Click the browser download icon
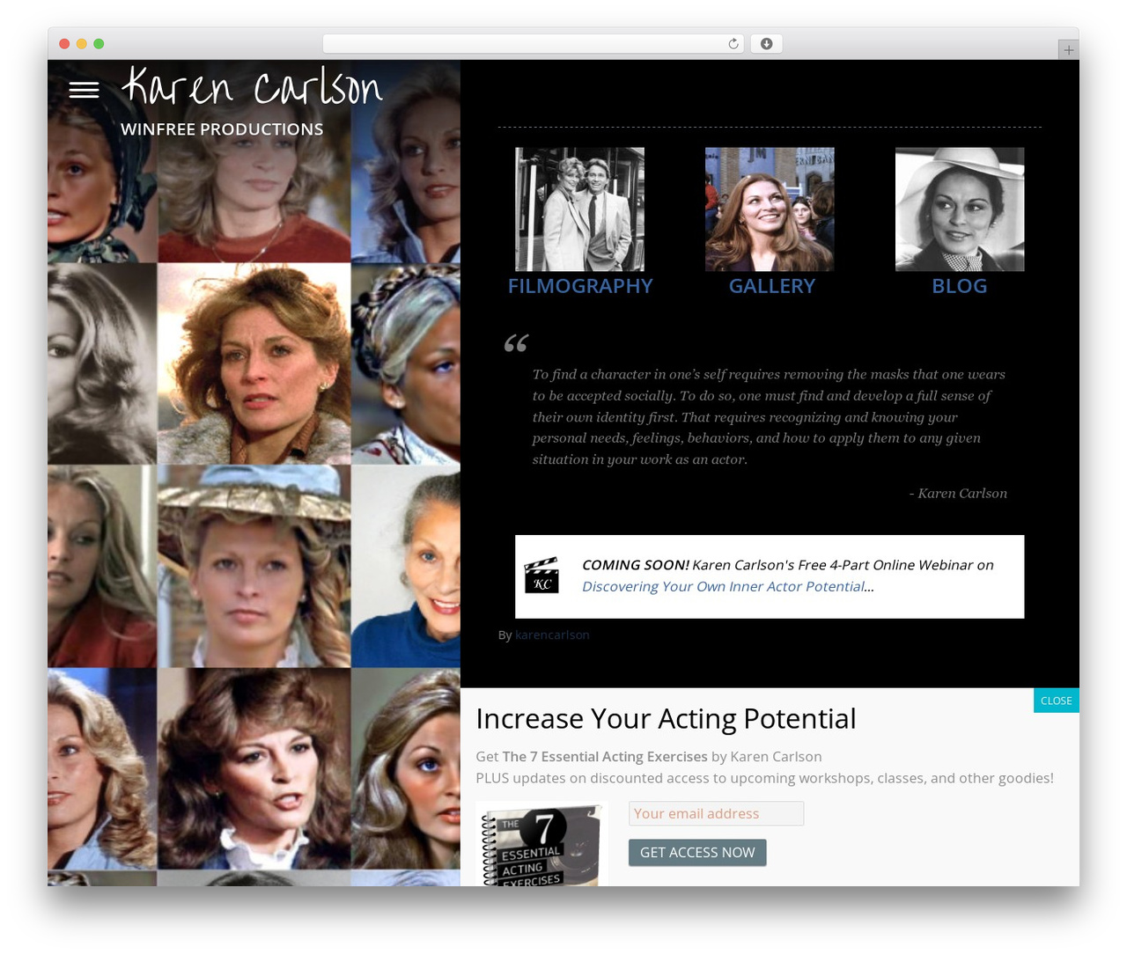The width and height of the screenshot is (1127, 954). [766, 44]
